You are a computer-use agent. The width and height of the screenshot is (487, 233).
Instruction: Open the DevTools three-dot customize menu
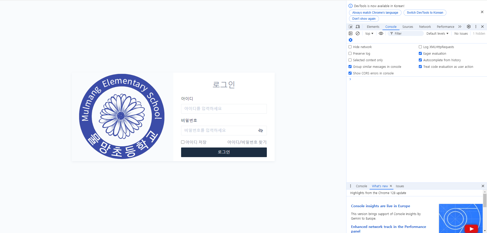tap(476, 27)
